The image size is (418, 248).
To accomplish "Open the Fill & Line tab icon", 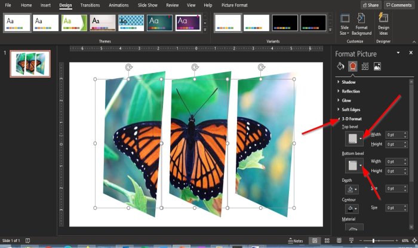I will 340,66.
